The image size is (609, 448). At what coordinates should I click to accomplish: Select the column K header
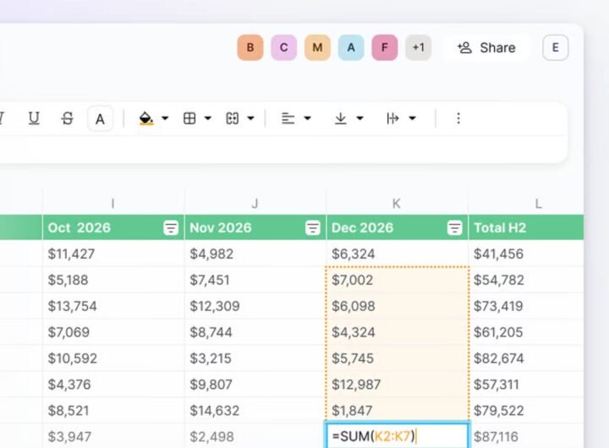point(397,203)
